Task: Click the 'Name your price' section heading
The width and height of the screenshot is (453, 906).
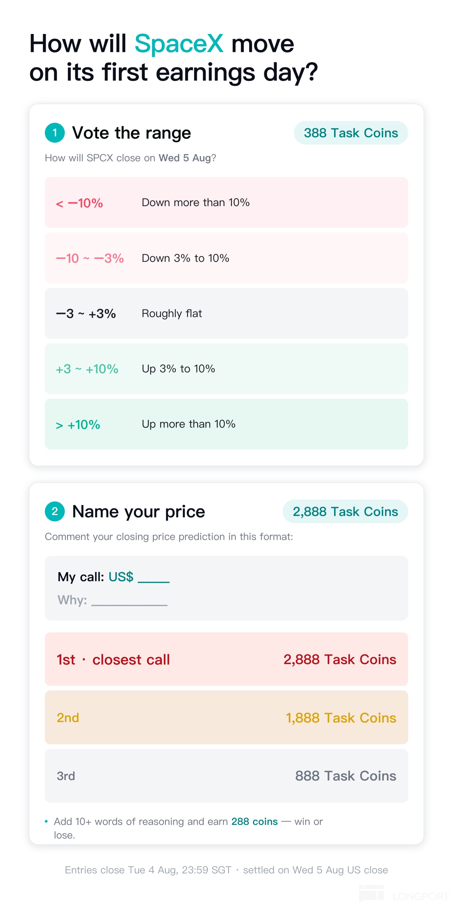Action: click(138, 512)
